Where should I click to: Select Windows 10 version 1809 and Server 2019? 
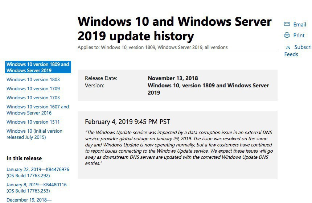coord(38,67)
